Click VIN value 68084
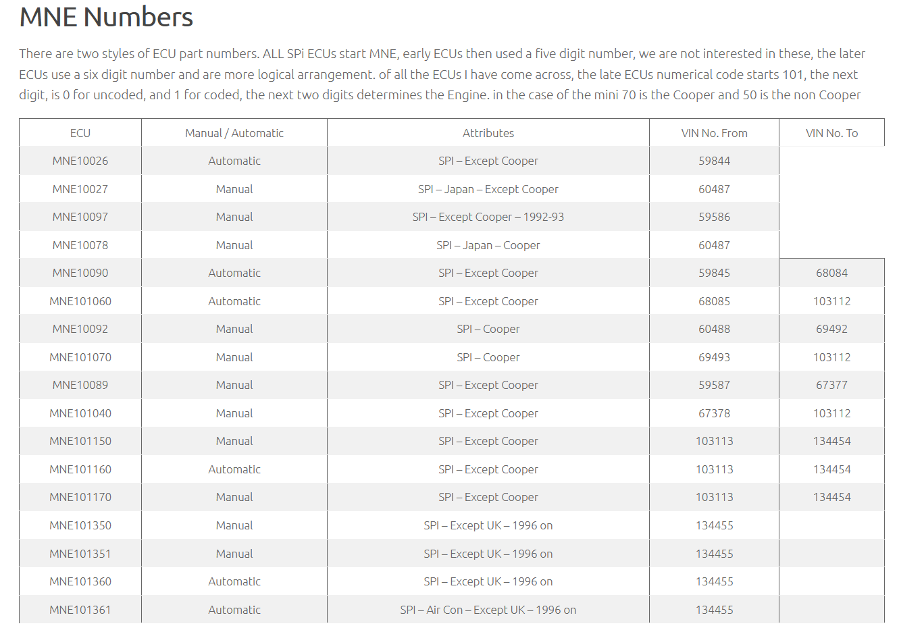 click(x=831, y=273)
